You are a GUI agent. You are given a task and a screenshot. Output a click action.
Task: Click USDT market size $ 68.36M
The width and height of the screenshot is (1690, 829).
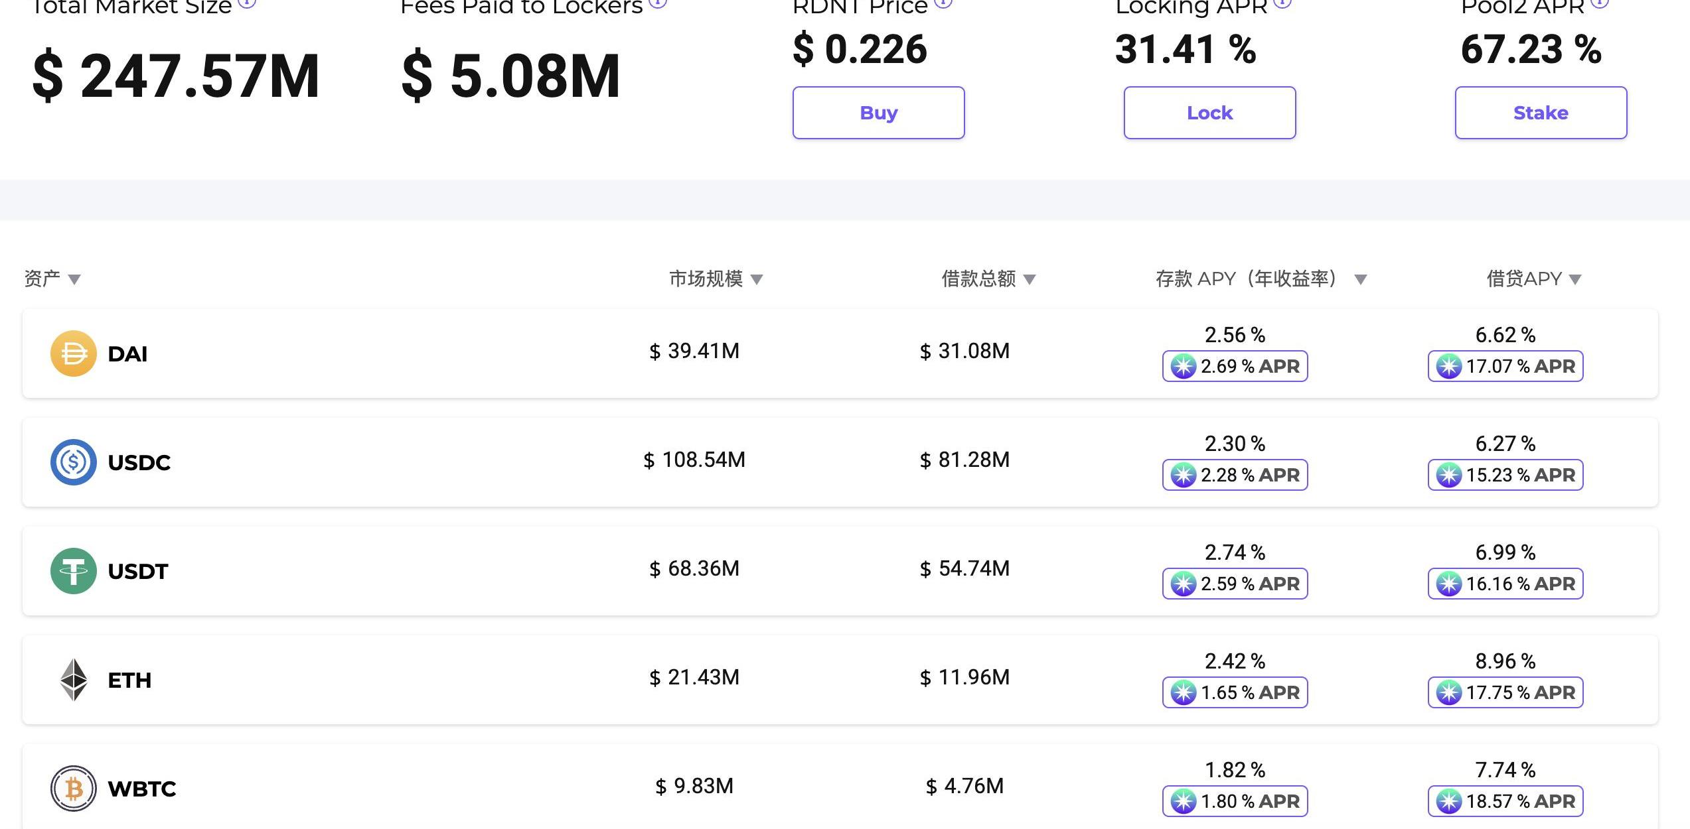click(694, 568)
